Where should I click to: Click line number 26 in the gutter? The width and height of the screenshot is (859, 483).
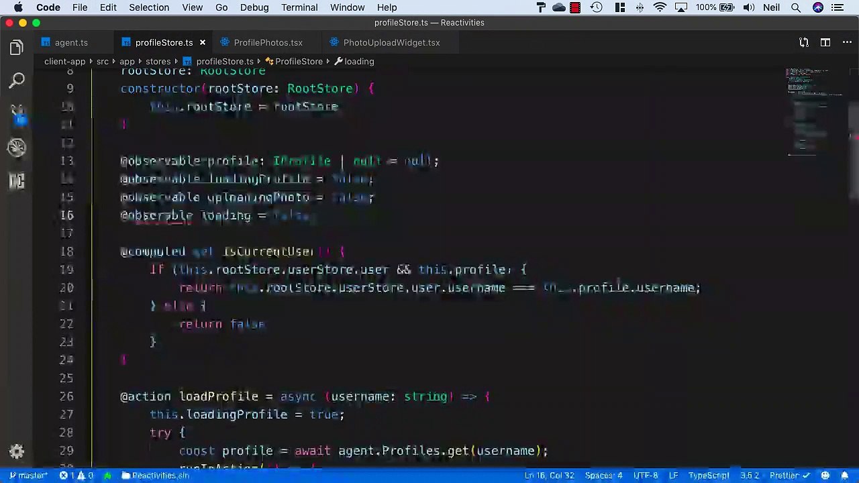pos(66,396)
